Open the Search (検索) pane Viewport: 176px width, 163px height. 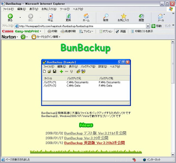click(106, 18)
